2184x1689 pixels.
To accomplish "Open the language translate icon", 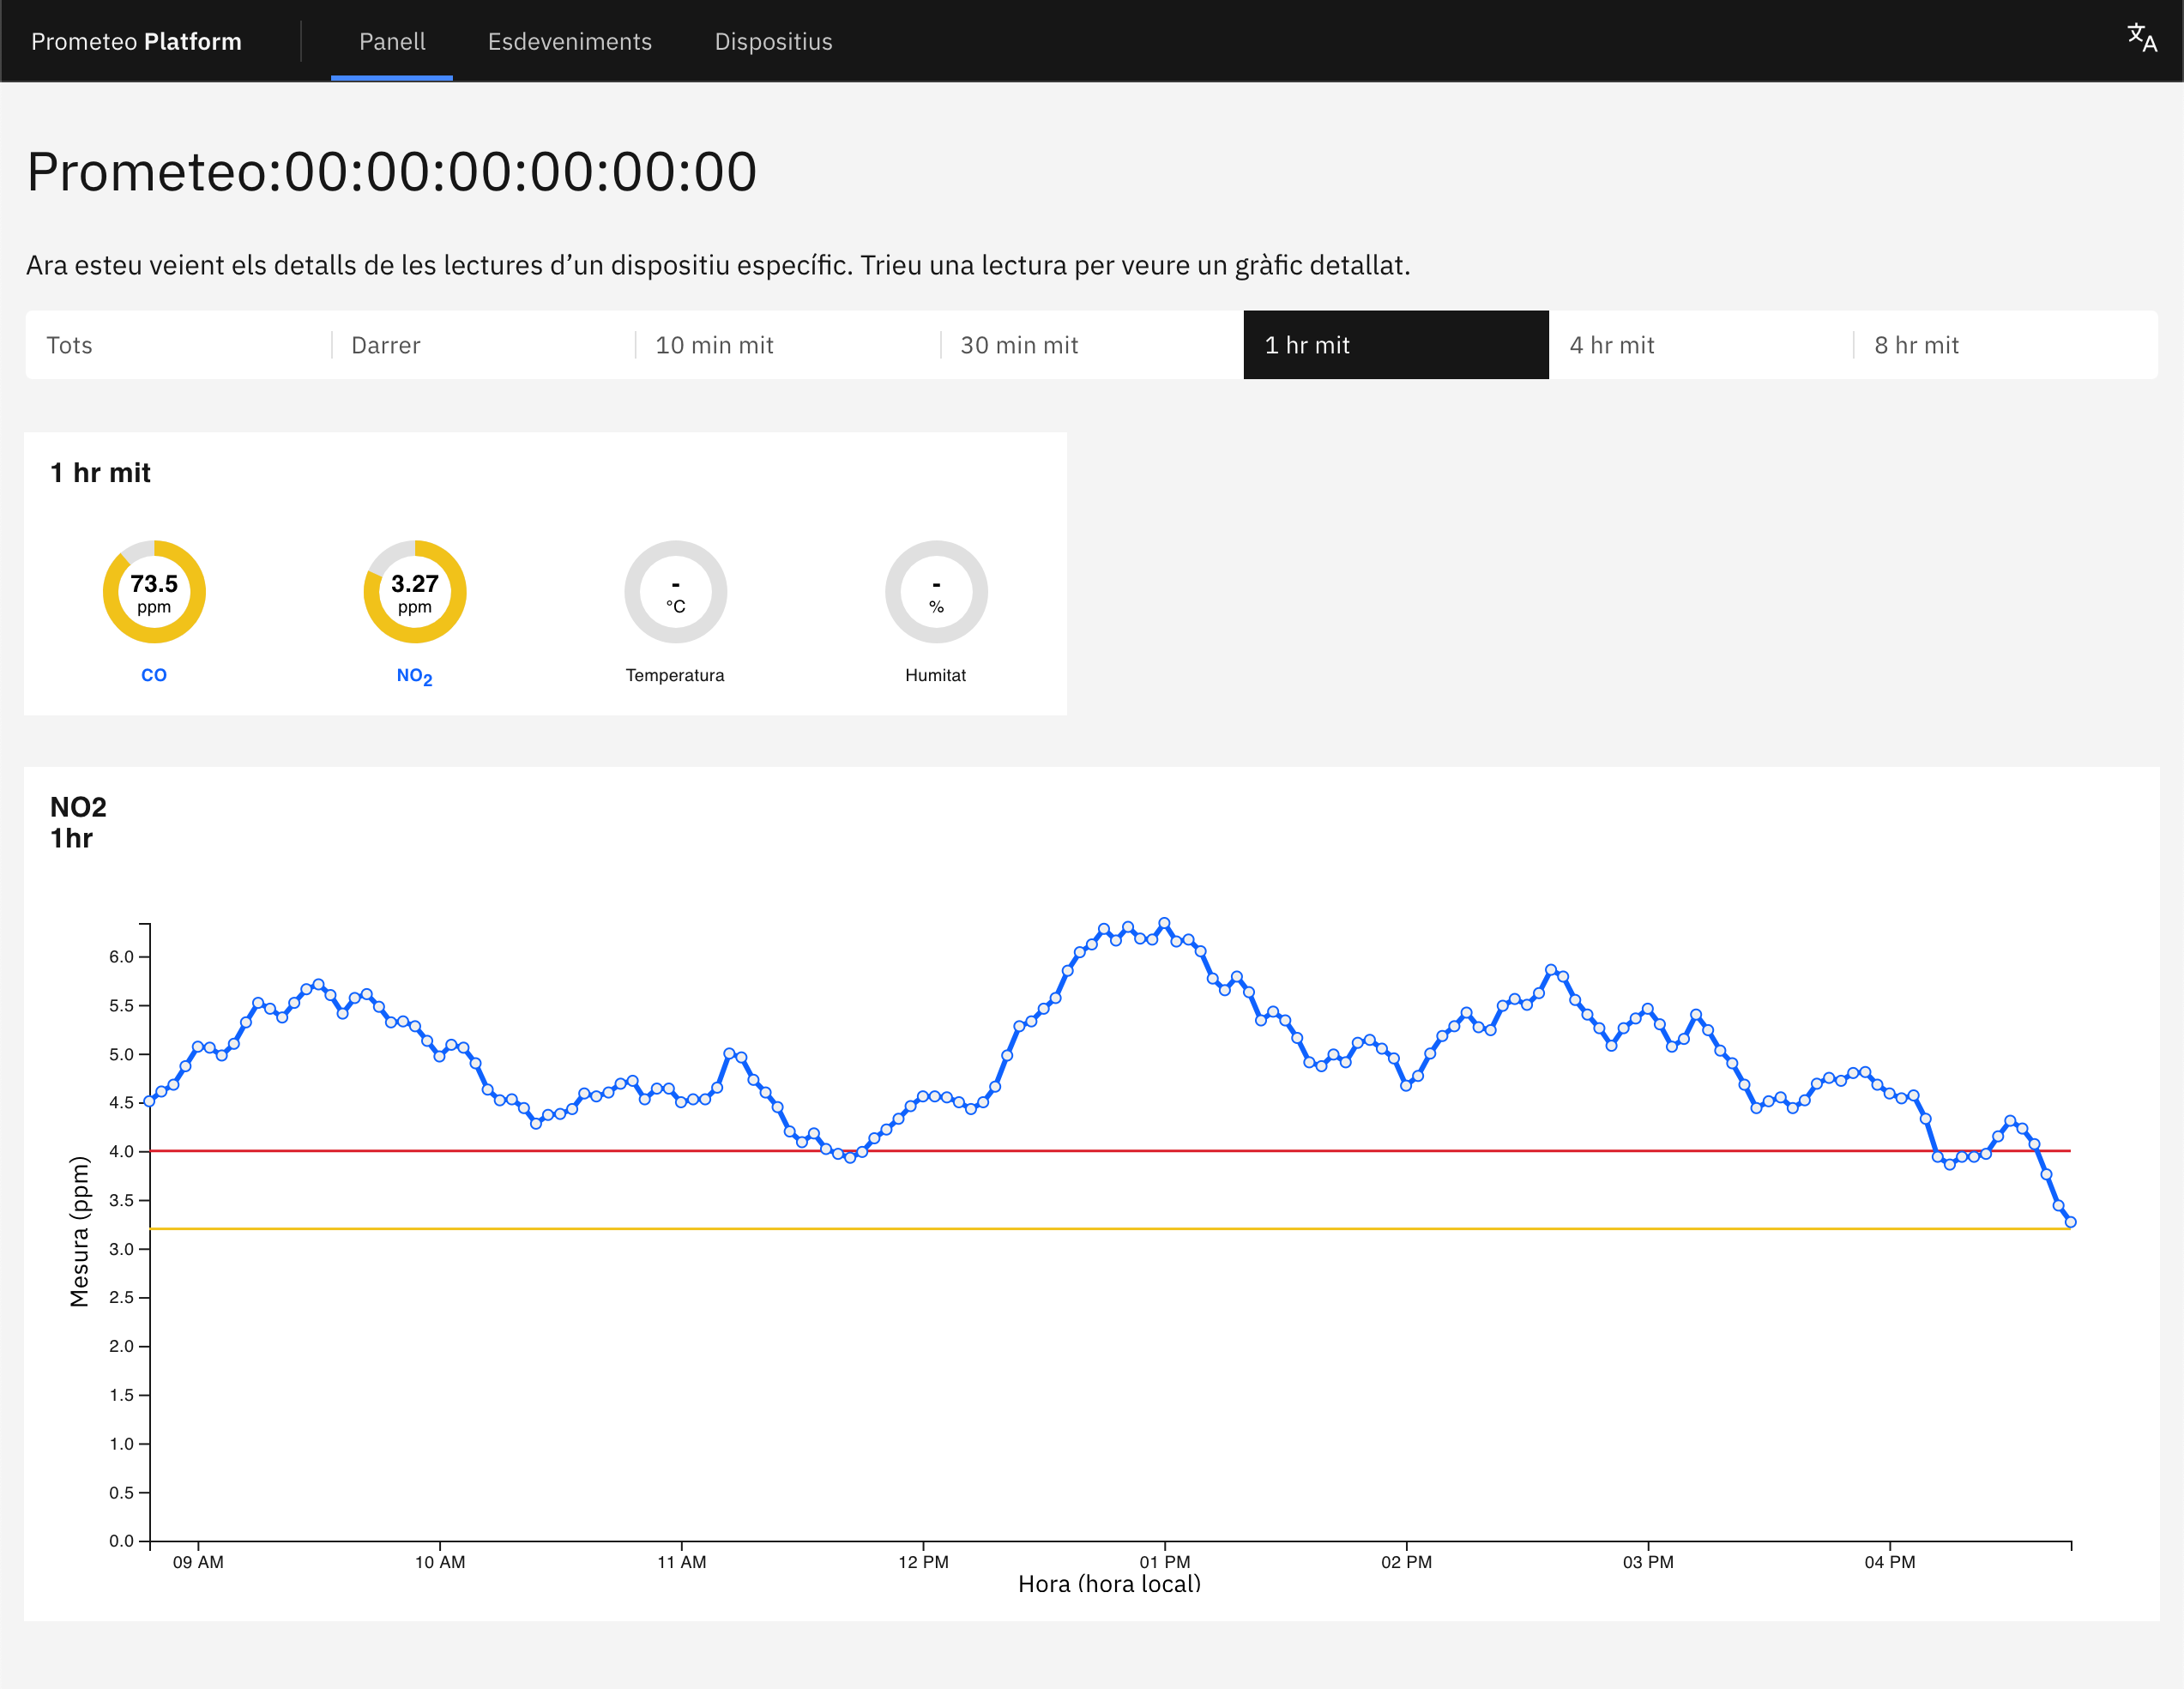I will pos(2142,38).
